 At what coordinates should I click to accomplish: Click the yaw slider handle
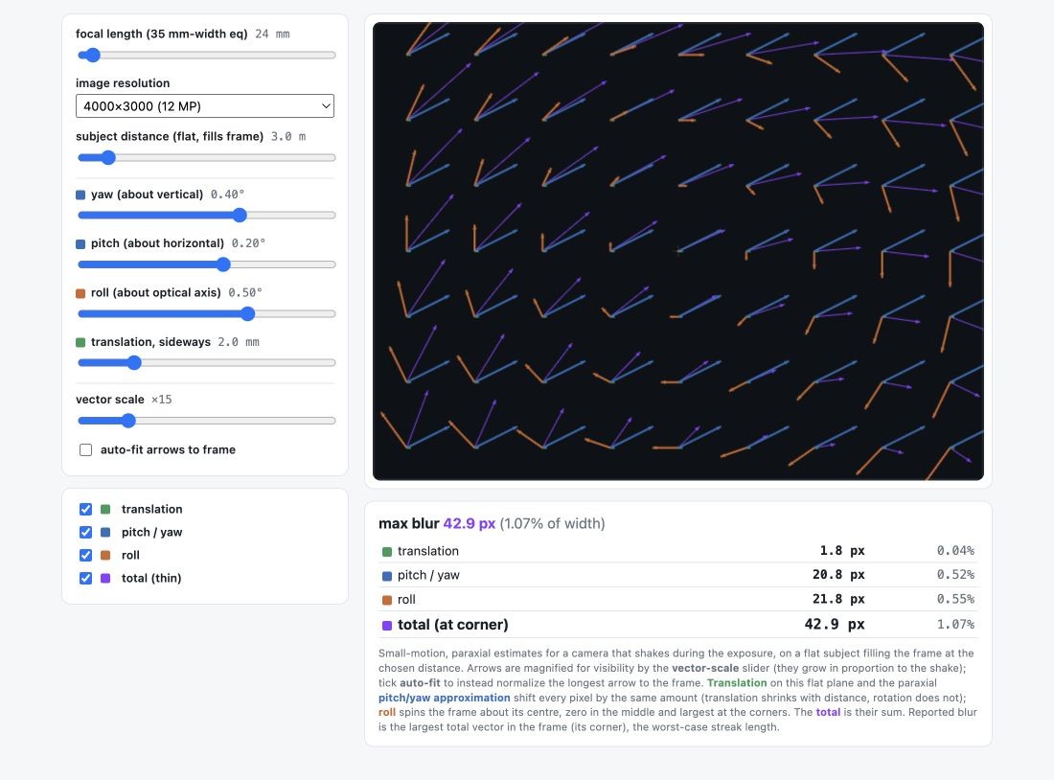240,216
